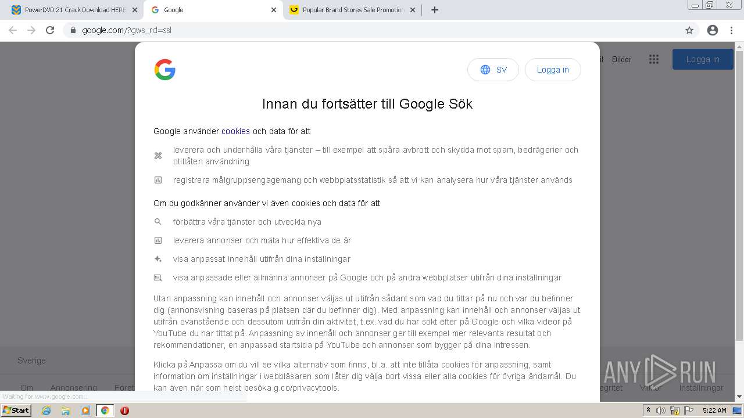The width and height of the screenshot is (744, 418).
Task: Click the volume speaker tray icon
Action: (x=661, y=410)
